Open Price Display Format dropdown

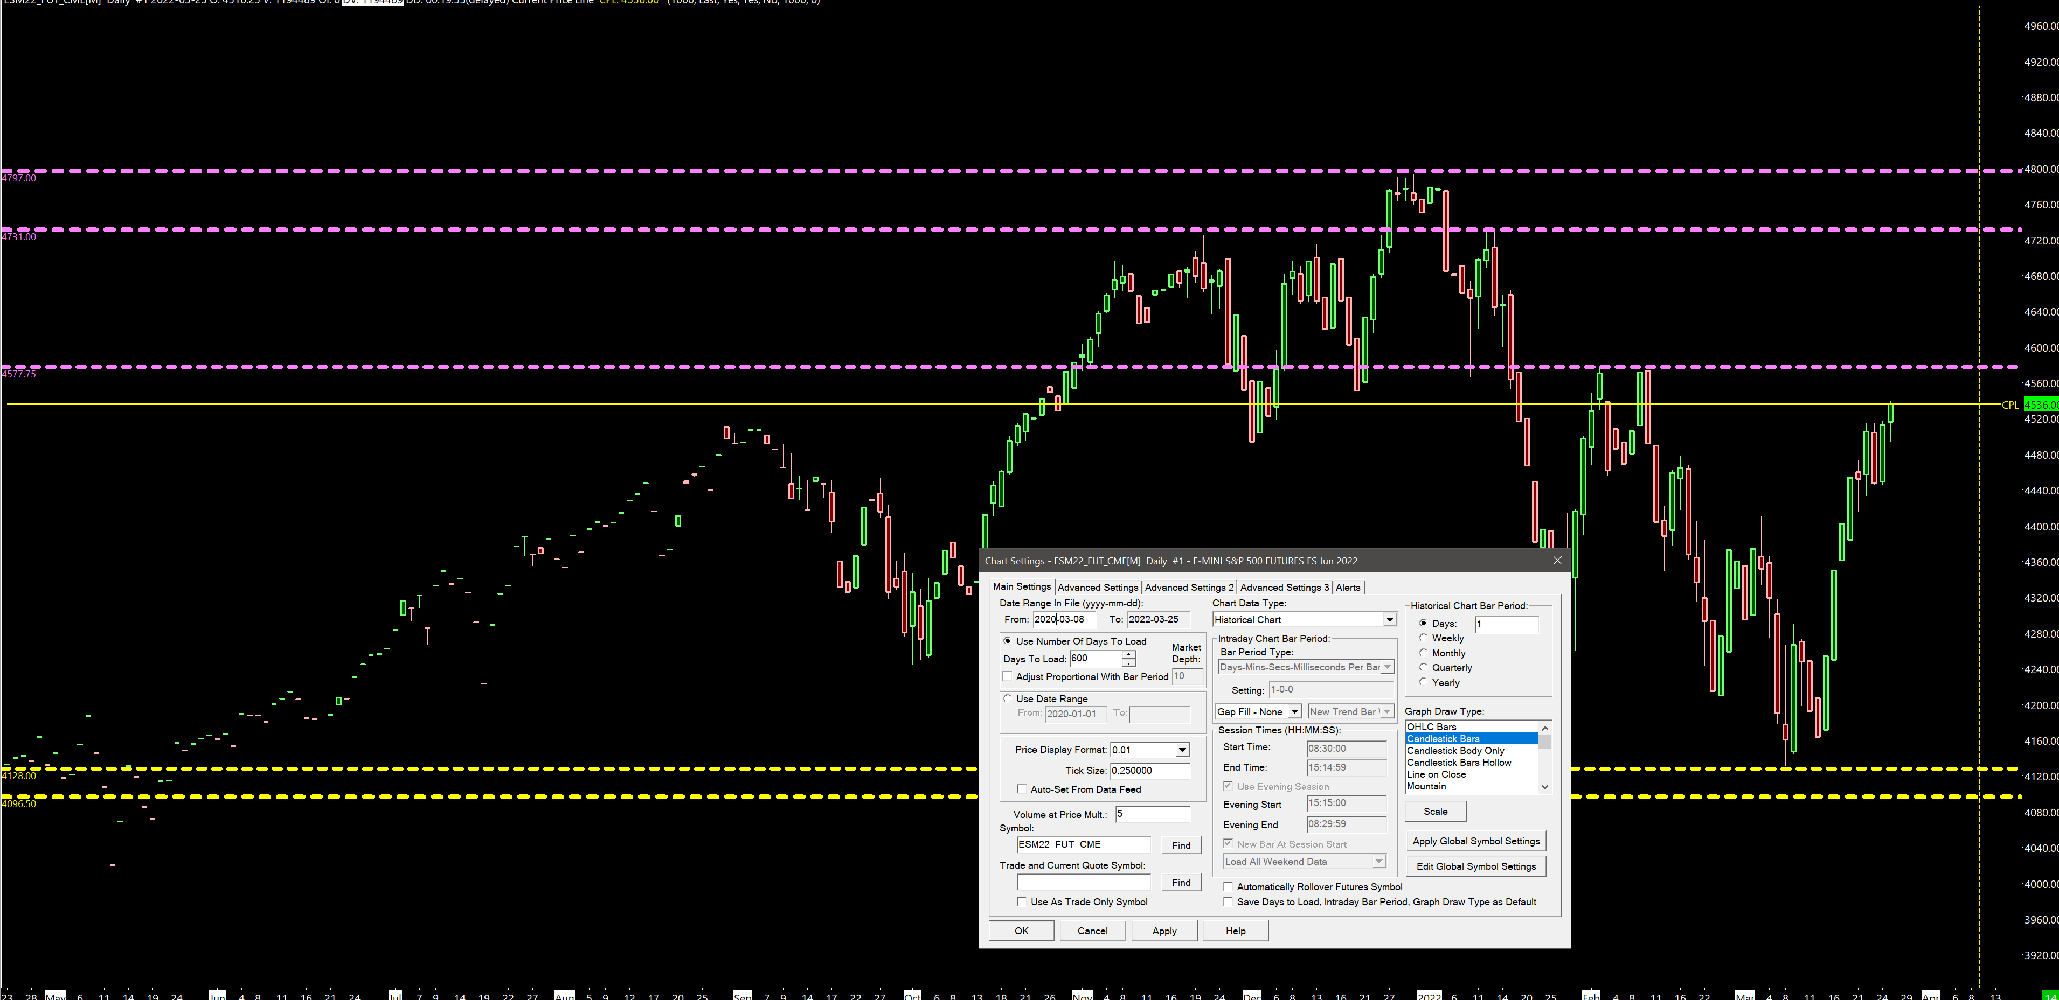1181,750
